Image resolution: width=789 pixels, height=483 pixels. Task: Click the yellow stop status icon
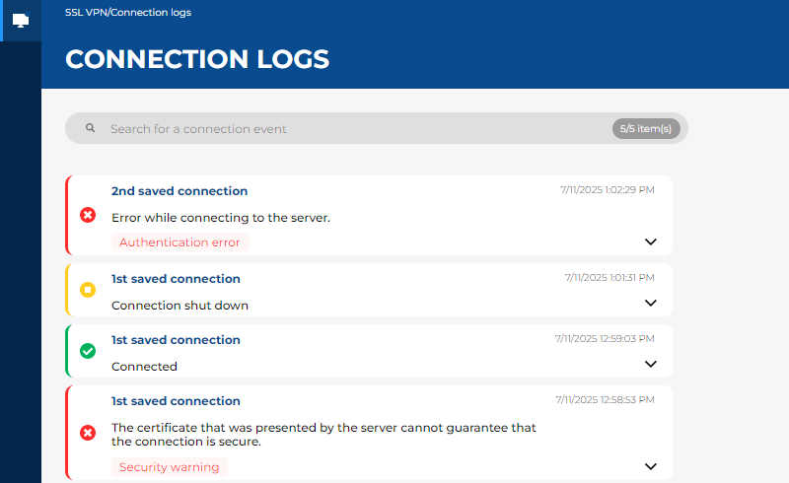click(88, 290)
